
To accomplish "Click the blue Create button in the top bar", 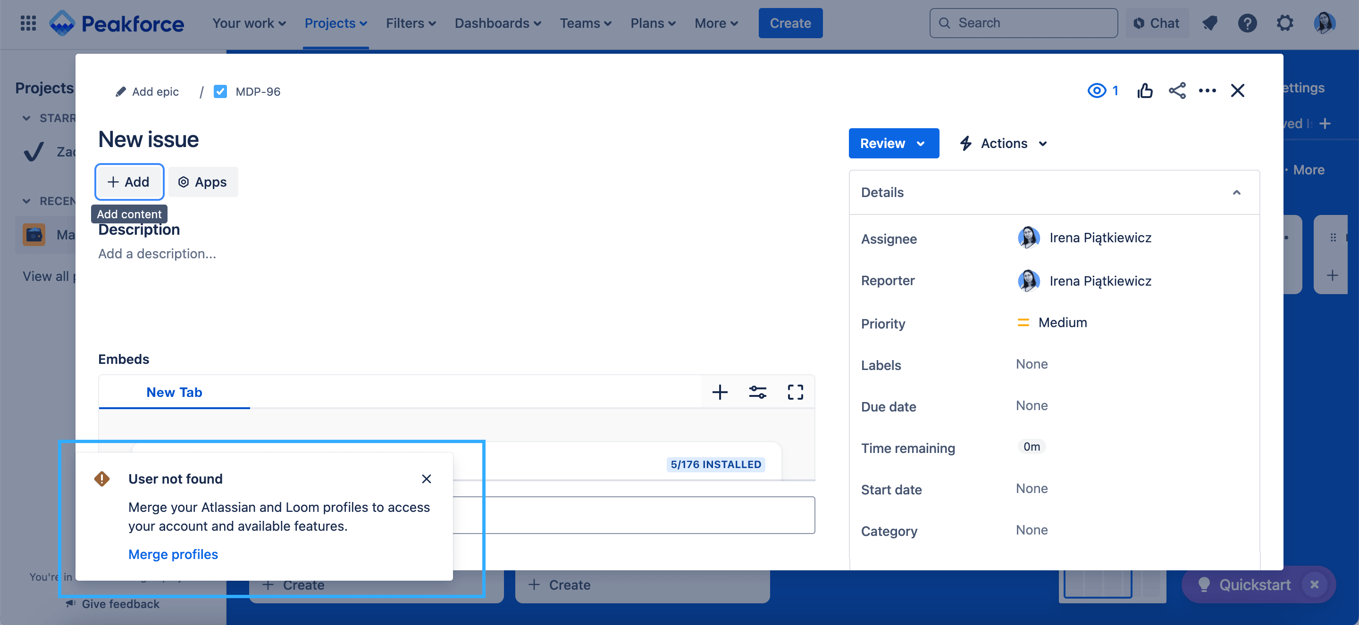I will [x=790, y=23].
